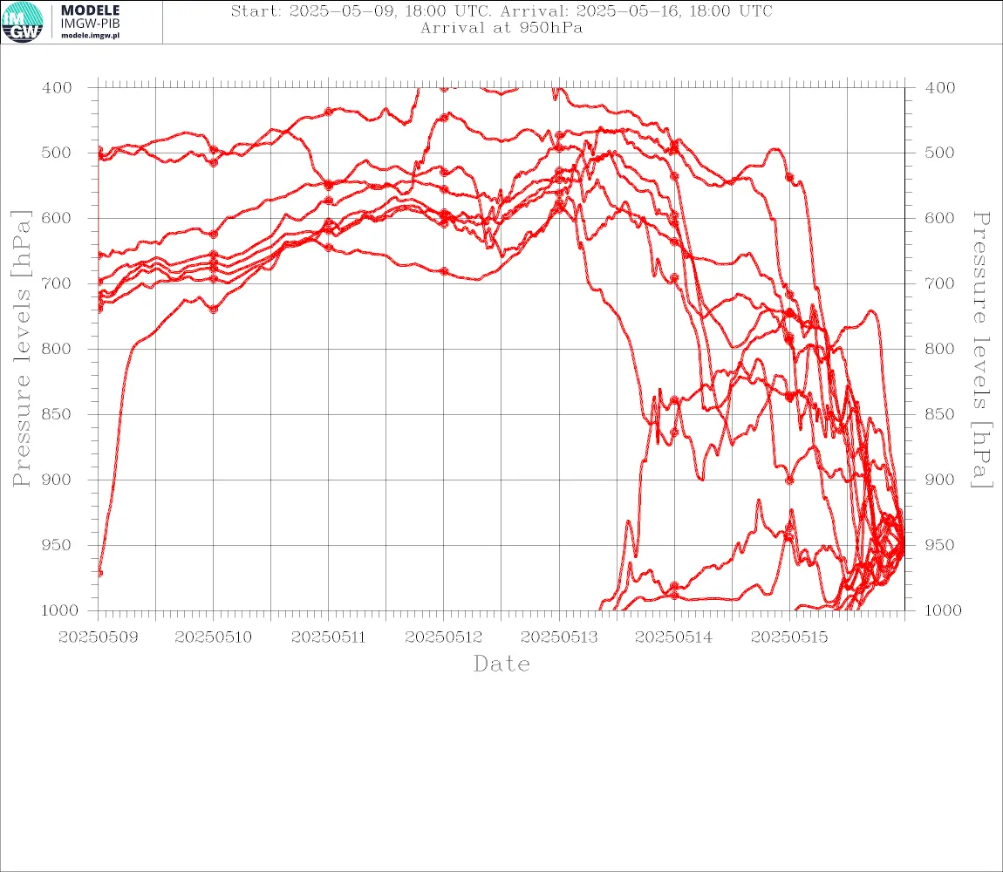
Task: Click the right axis 700 tick label
Action: 939,283
